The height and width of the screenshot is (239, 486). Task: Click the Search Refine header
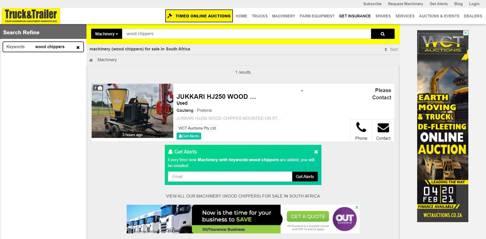pos(21,32)
